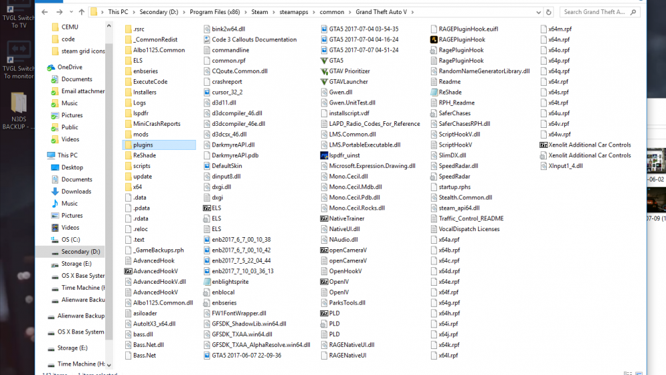666x375 pixels.
Task: Click the steamapps breadcrumb segment
Action: point(294,12)
